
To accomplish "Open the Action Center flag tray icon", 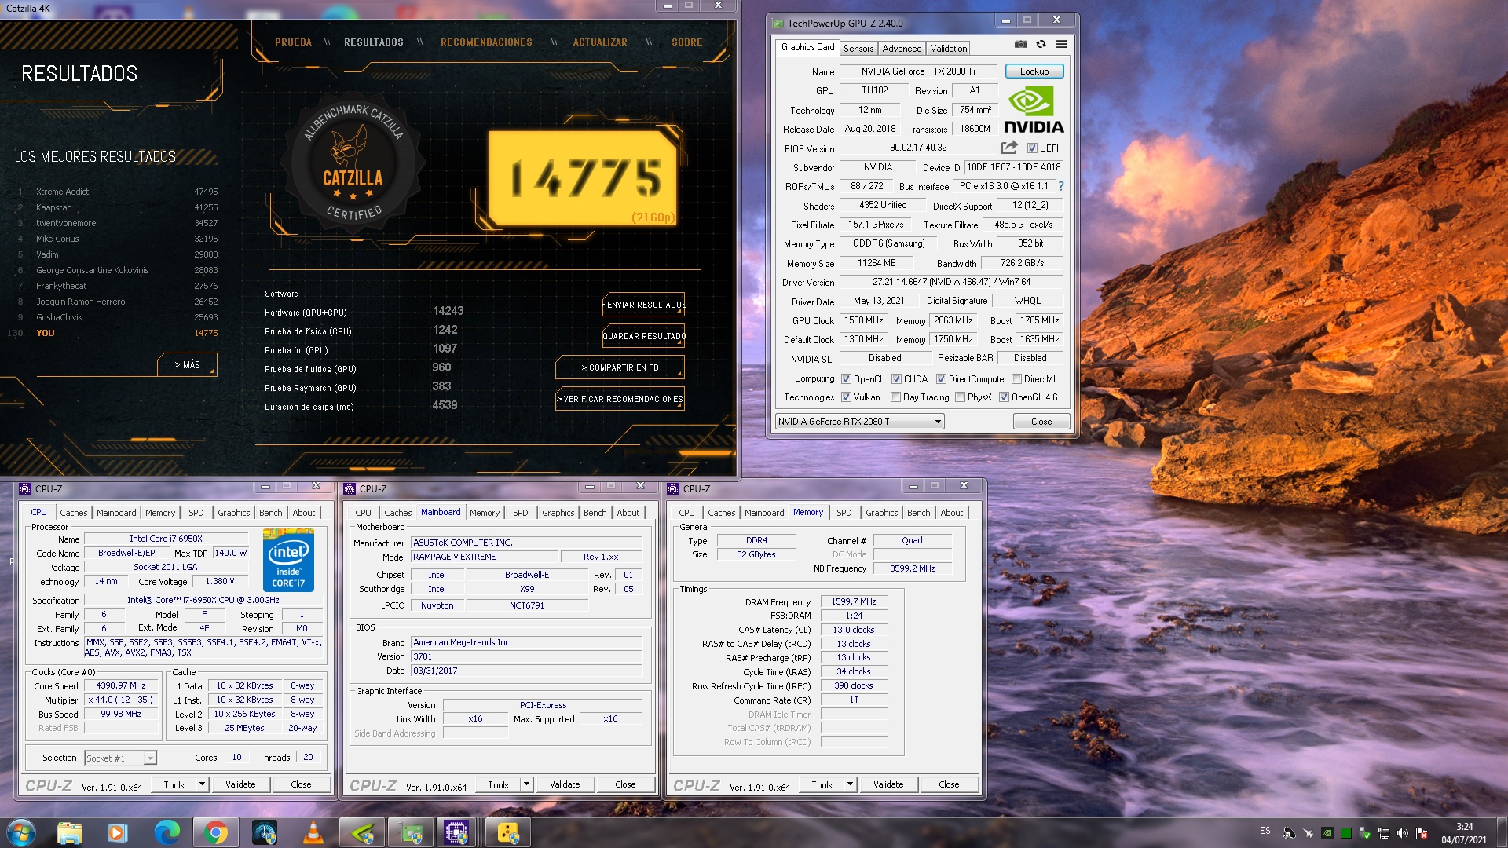I will click(1421, 833).
